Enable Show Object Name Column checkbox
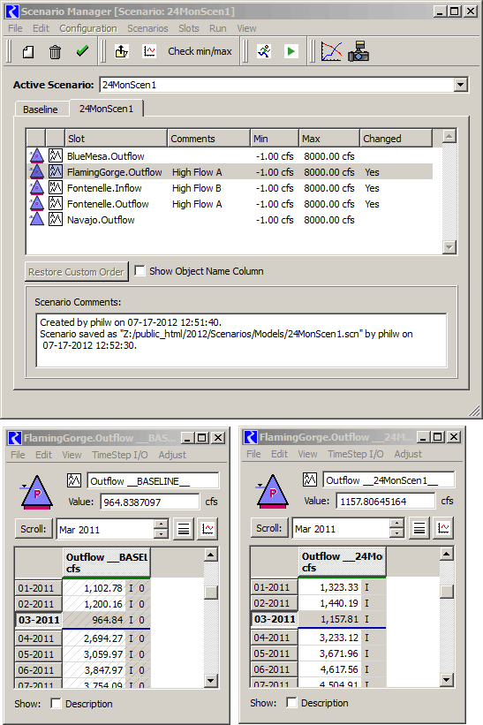Viewport: 483px width, 725px height. 140,270
